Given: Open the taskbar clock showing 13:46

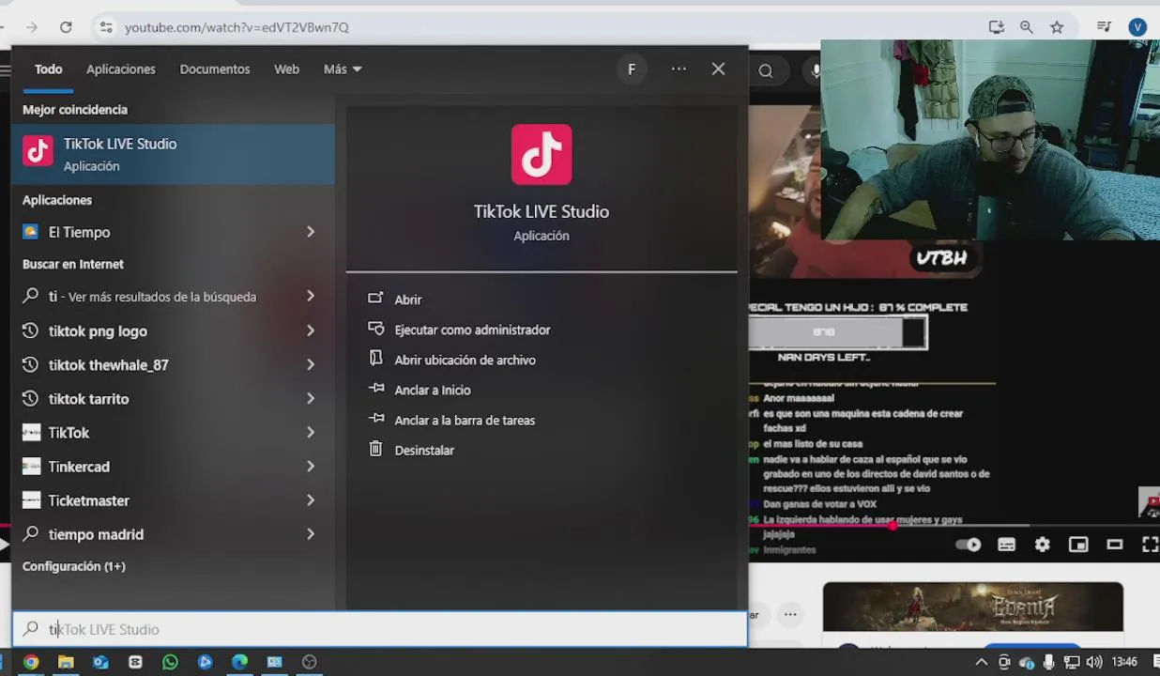Looking at the screenshot, I should coord(1124,662).
